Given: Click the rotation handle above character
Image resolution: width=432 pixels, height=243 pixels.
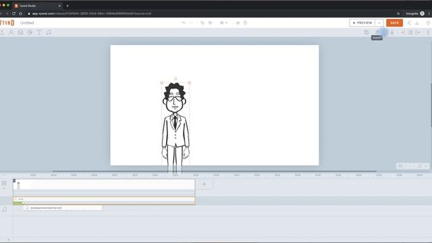Looking at the screenshot, I should pos(175,78).
